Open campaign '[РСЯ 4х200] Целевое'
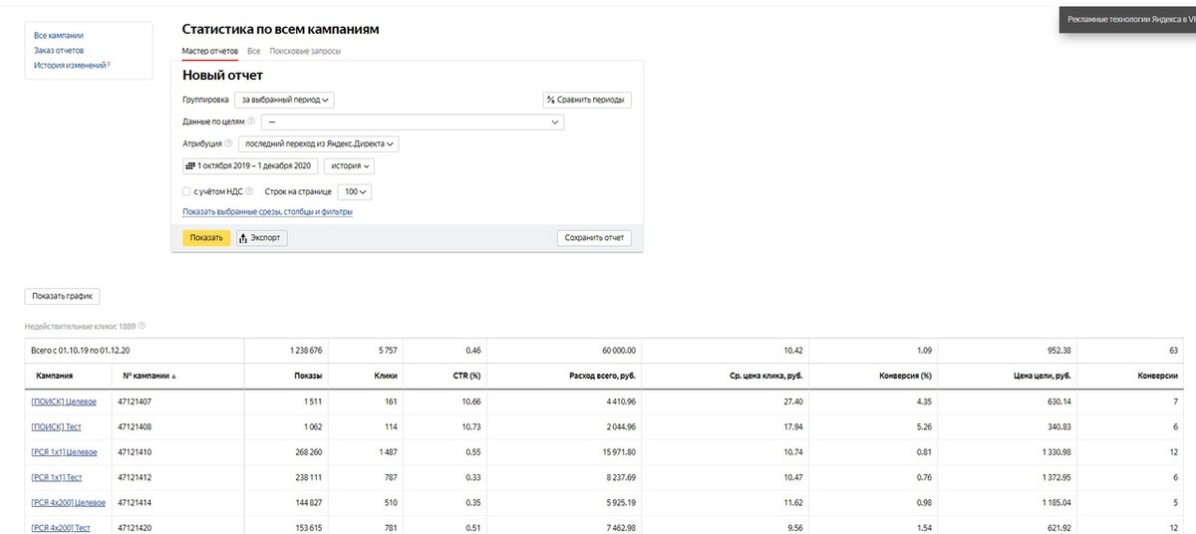1196x534 pixels. pyautogui.click(x=69, y=503)
